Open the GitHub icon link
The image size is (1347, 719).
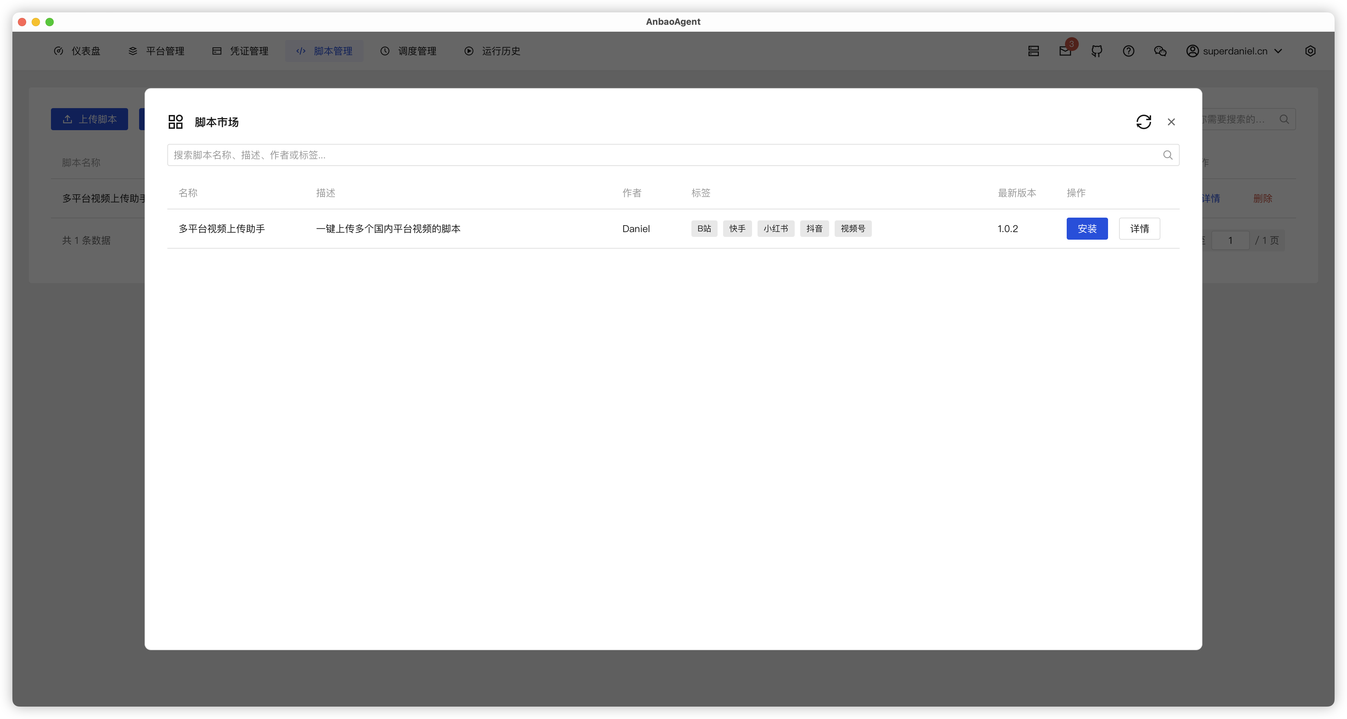(x=1097, y=51)
